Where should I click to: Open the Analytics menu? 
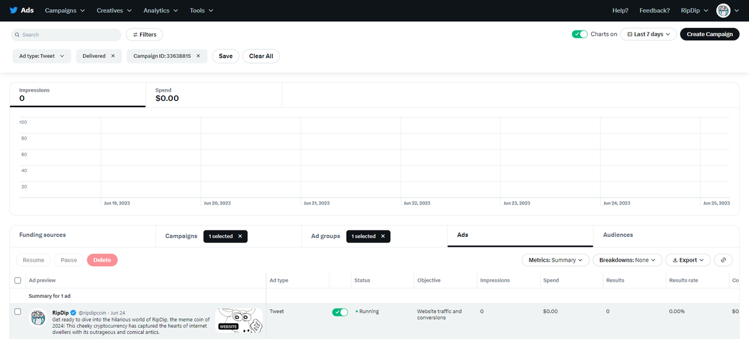pyautogui.click(x=160, y=11)
